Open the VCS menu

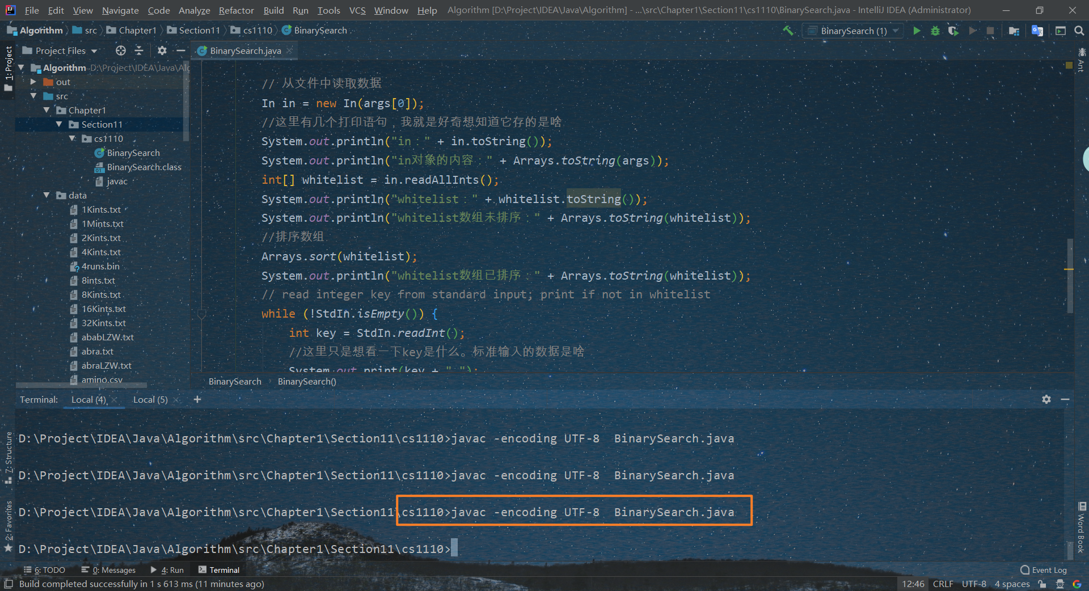(357, 10)
